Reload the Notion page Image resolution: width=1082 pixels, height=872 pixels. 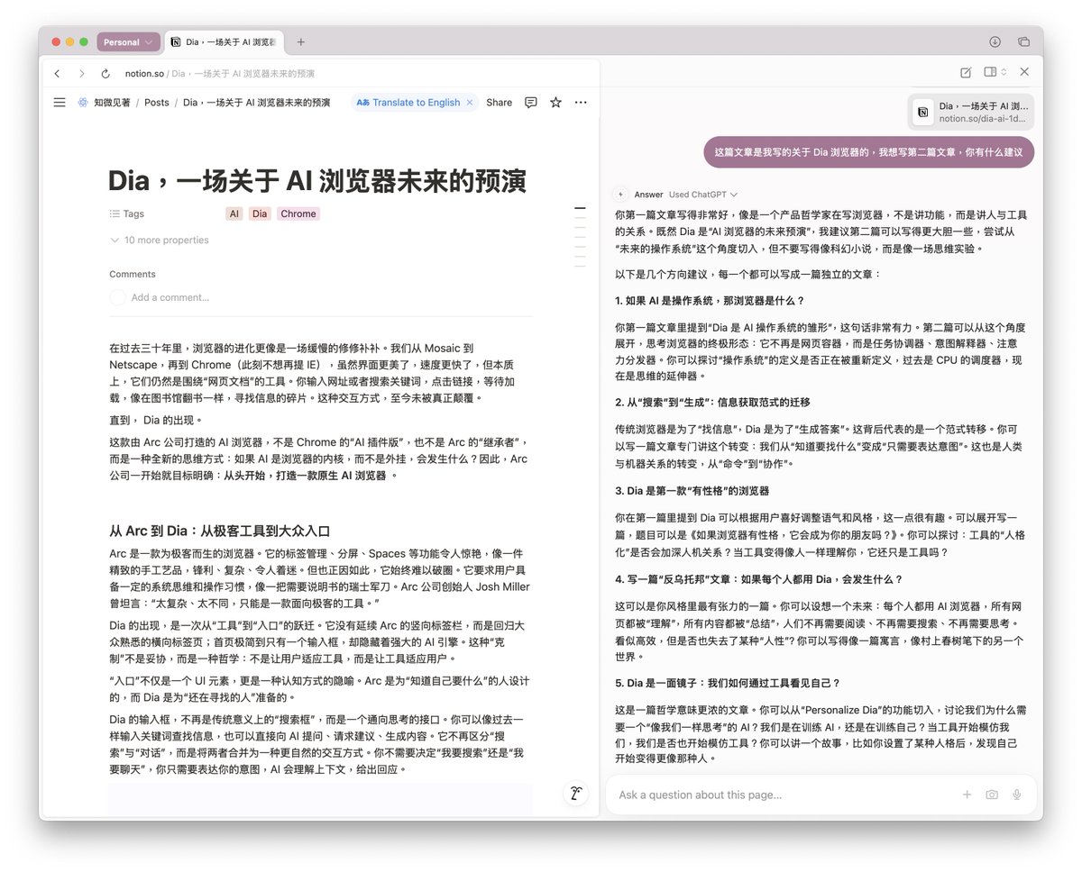coord(105,74)
